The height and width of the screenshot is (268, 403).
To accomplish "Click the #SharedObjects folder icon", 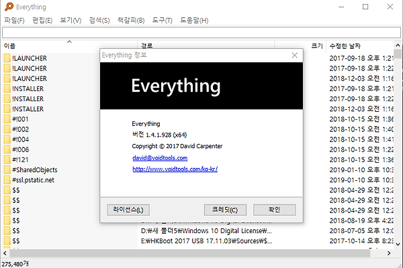I will pos(7,170).
